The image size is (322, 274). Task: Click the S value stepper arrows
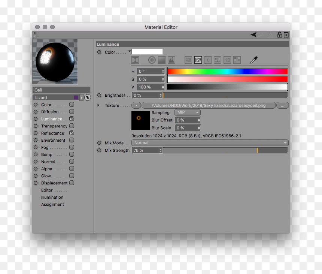(x=163, y=79)
